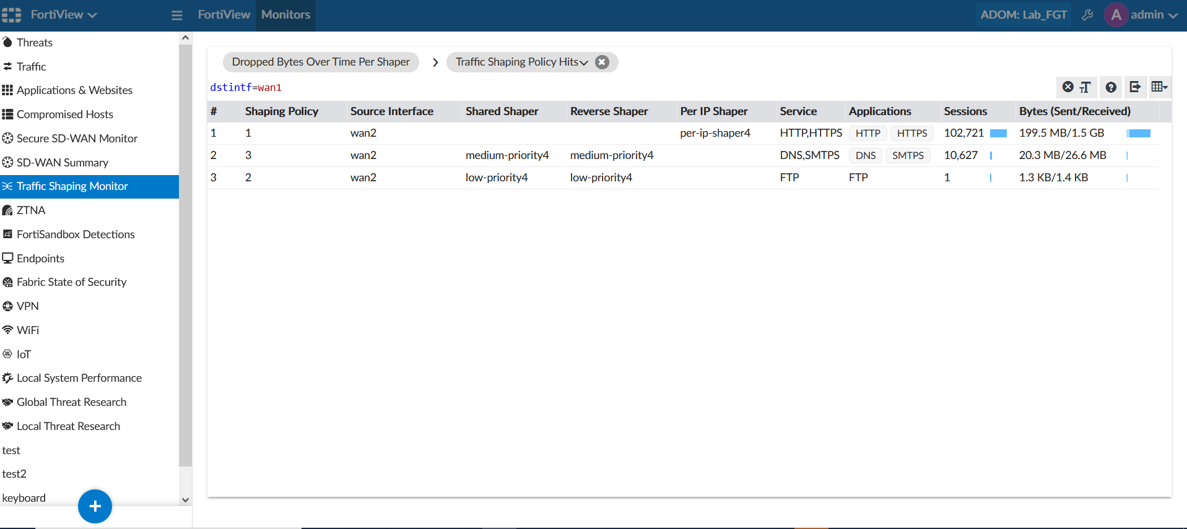Click the SMTPS application tag

pyautogui.click(x=908, y=155)
